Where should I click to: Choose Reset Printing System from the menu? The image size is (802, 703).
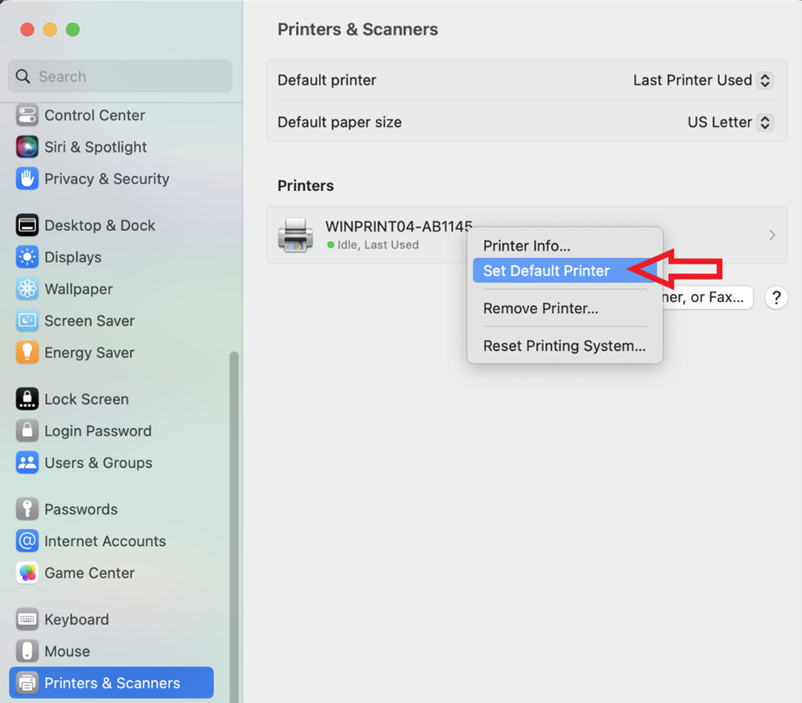point(564,345)
